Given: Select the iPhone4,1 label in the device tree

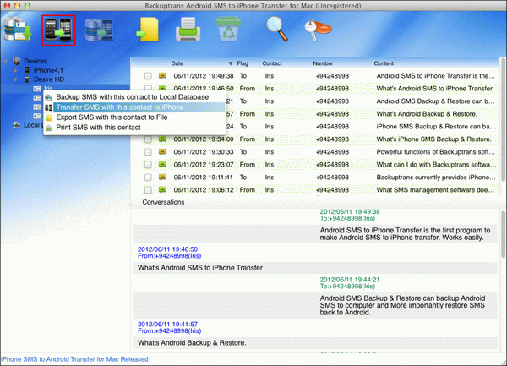Looking at the screenshot, I should (48, 70).
